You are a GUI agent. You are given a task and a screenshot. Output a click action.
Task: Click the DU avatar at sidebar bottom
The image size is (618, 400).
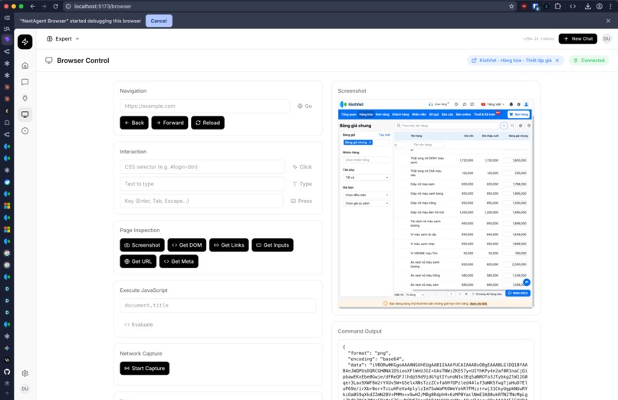point(25,389)
